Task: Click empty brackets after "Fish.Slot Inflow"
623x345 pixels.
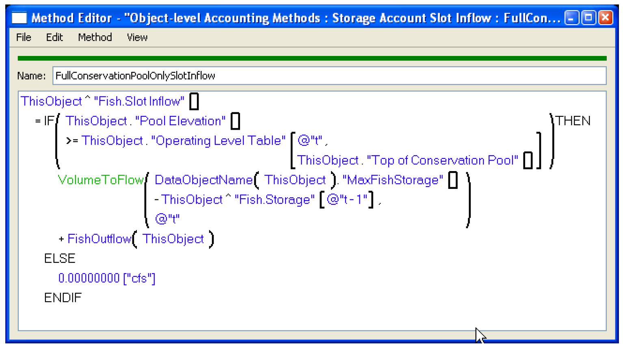Action: (x=194, y=101)
